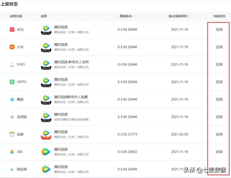This screenshot has width=231, height=178.
Task: Click the Meizu (魅族) market icon
Action: [x=12, y=100]
